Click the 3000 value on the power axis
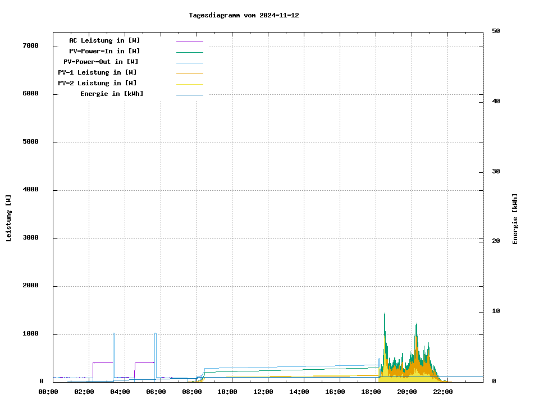539x404 pixels. [x=29, y=238]
